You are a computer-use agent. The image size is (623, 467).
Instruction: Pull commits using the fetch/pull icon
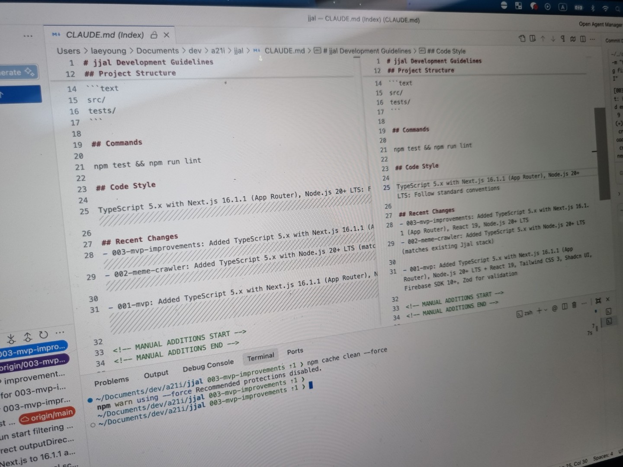click(x=11, y=338)
